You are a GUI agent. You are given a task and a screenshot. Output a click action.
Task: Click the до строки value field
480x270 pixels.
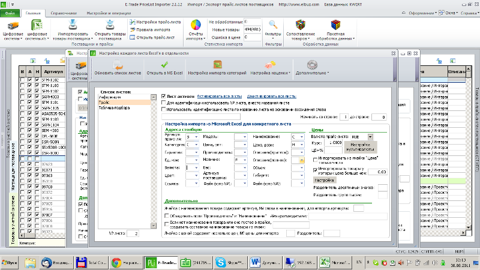379,117
